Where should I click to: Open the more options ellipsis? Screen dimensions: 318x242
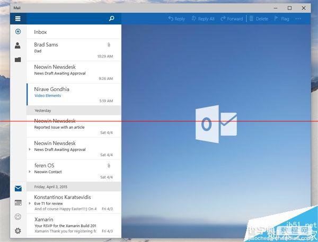click(298, 19)
